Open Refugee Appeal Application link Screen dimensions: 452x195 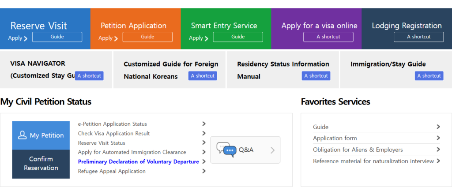112,171
